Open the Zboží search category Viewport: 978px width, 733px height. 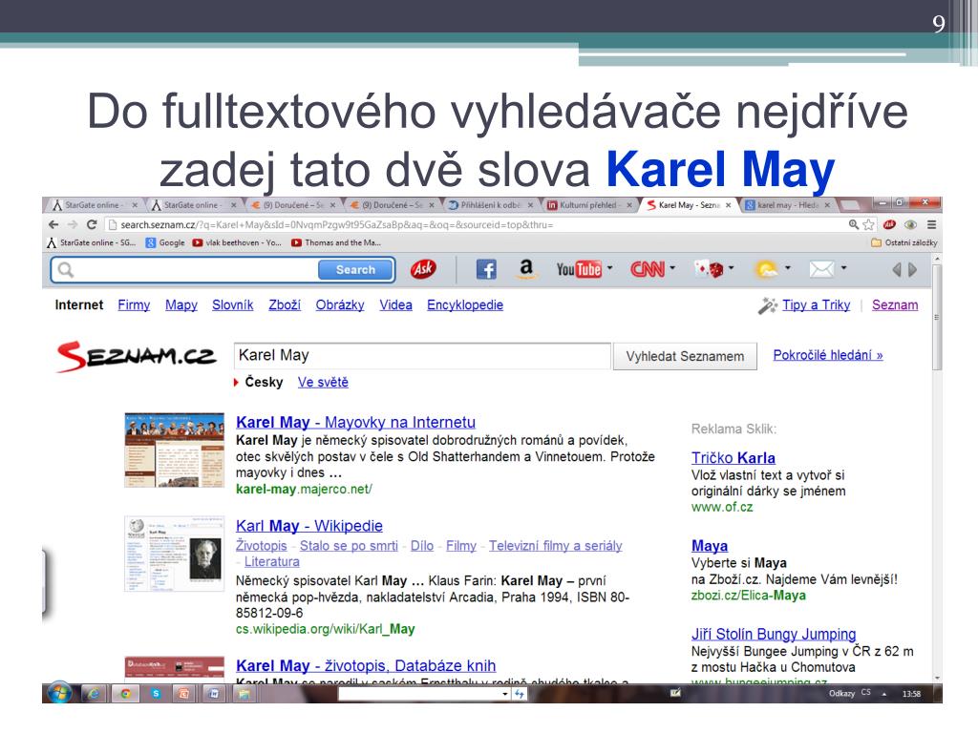pos(285,304)
